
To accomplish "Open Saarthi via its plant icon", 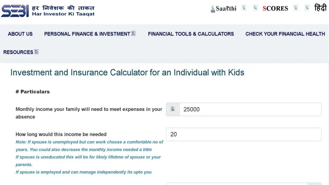I will point(212,8).
